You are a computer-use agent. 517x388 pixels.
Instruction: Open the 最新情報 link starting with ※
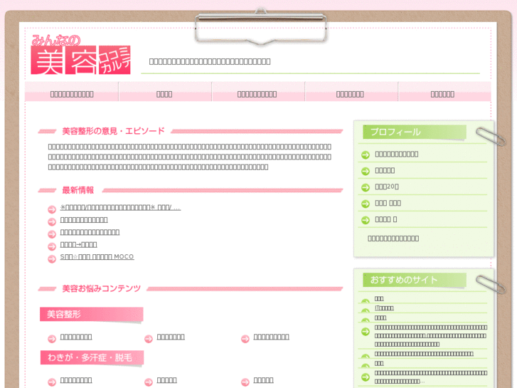120,207
